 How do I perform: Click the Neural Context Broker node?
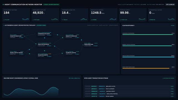click(x=17, y=53)
